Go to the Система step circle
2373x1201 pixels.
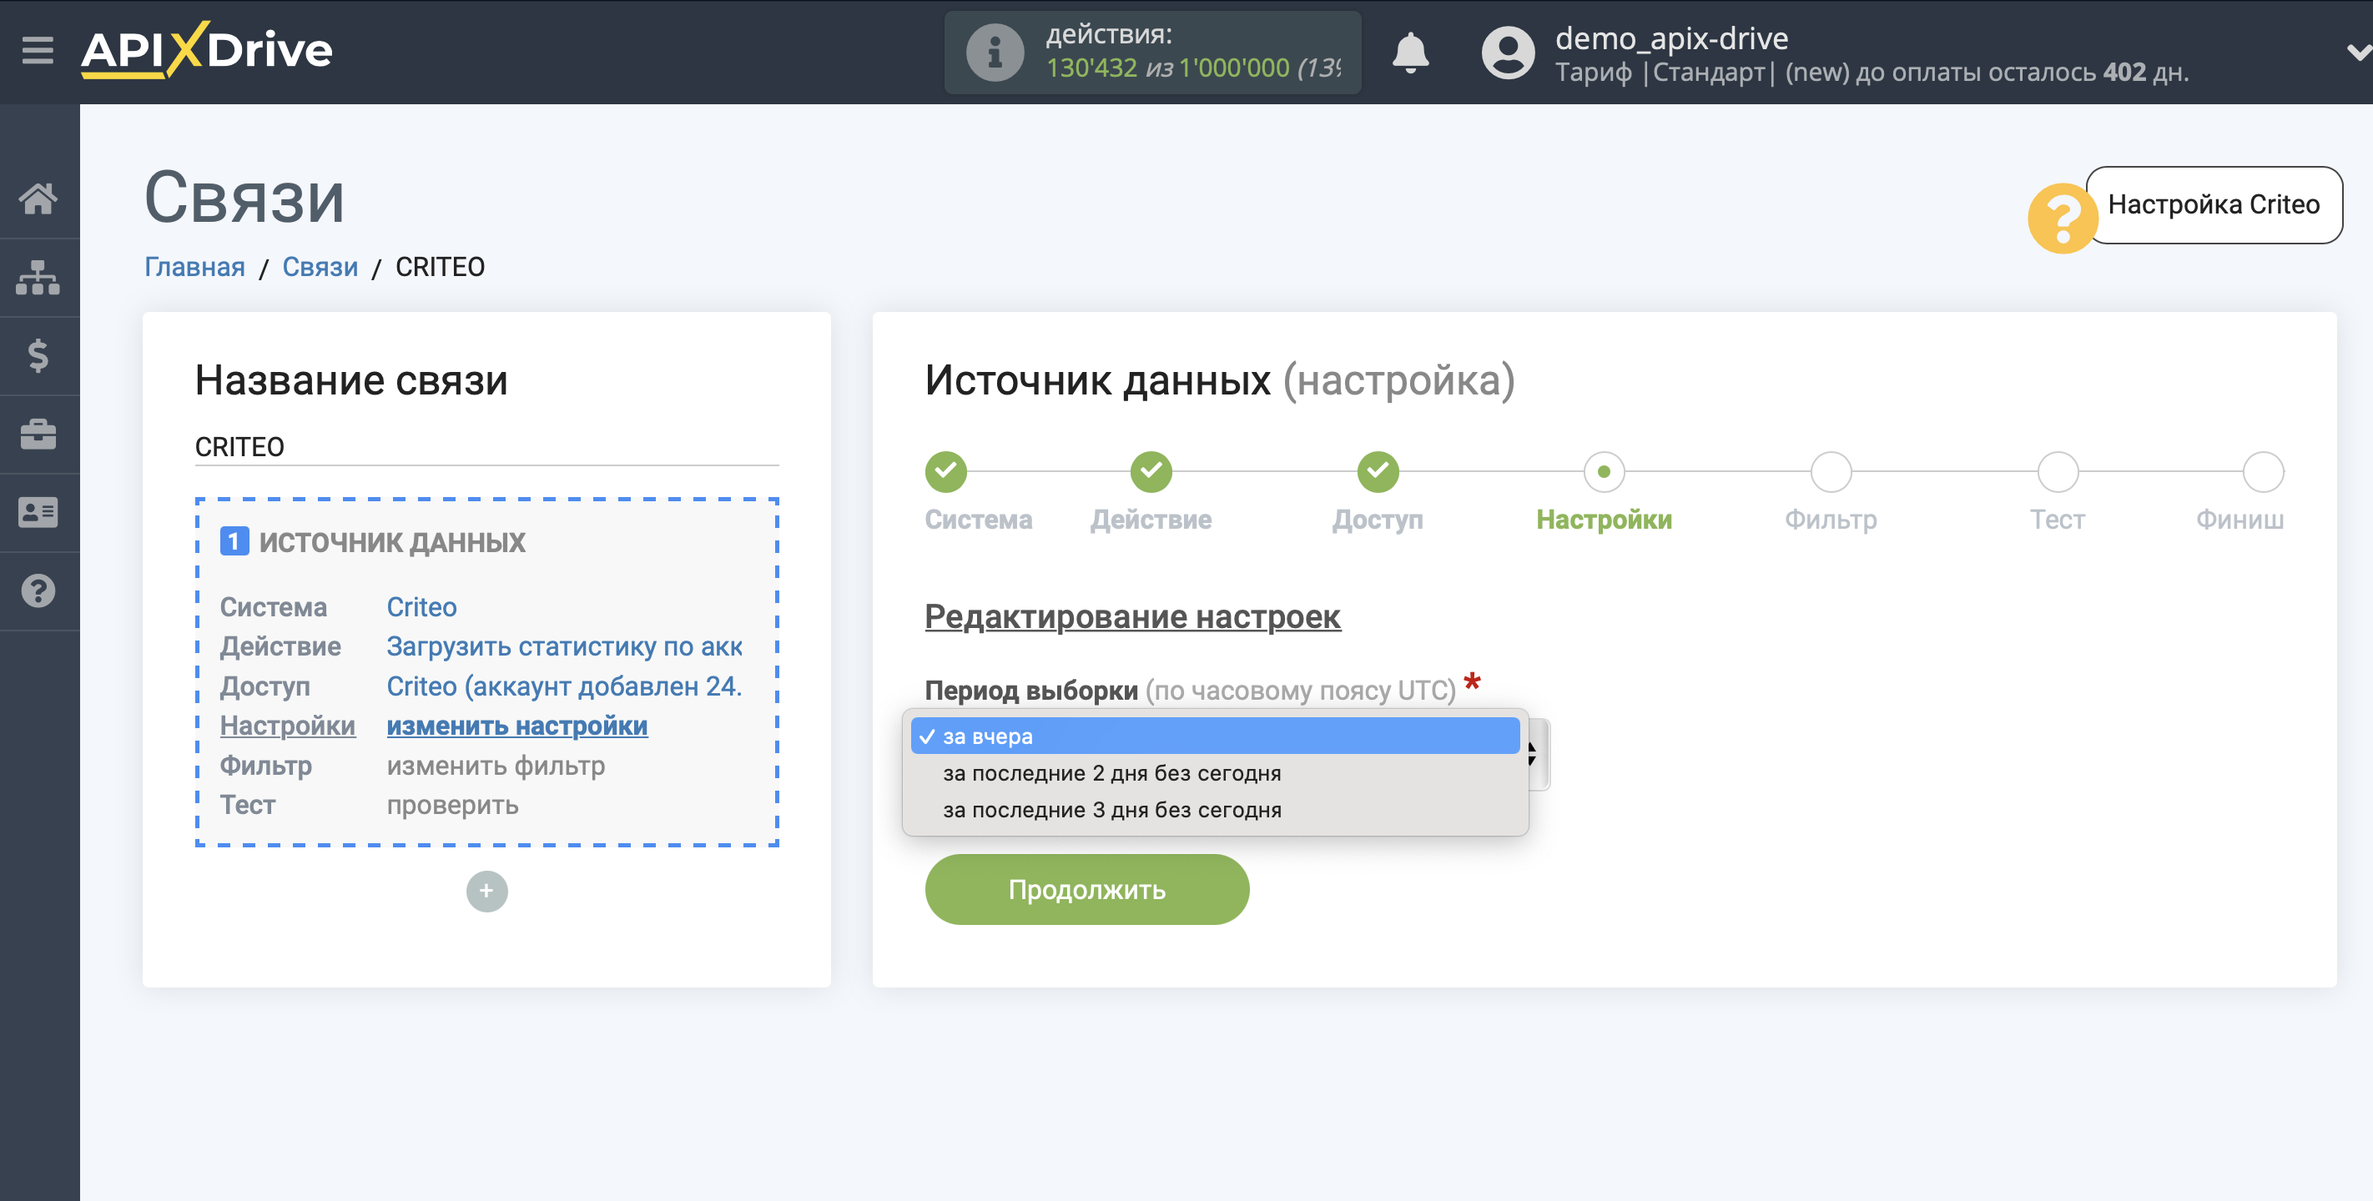point(945,471)
